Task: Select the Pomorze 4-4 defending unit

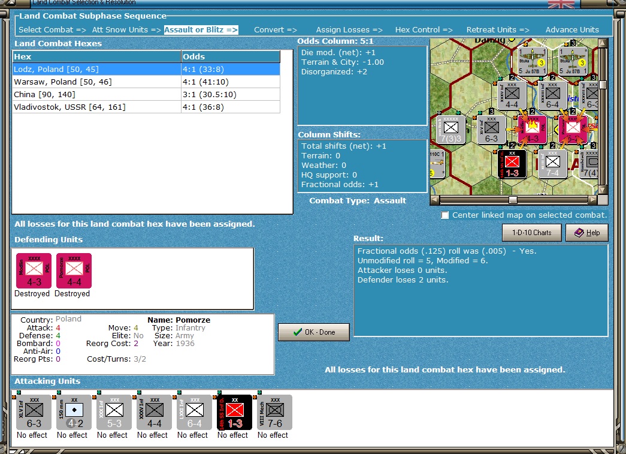Action: coord(74,270)
